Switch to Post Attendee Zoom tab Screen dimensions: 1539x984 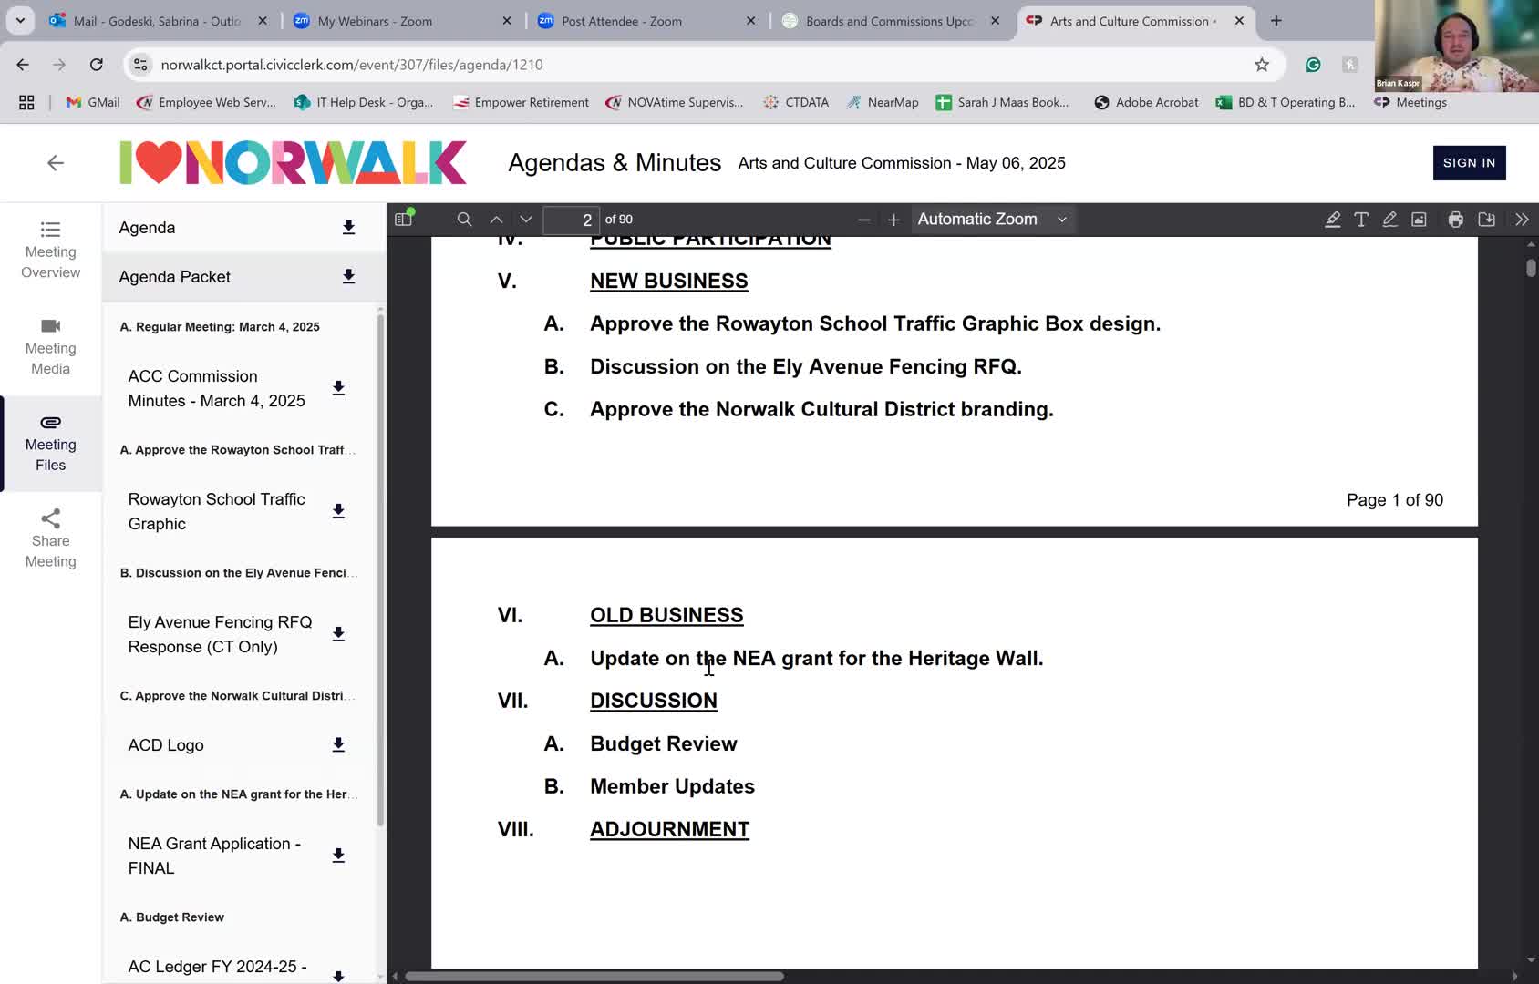646,21
